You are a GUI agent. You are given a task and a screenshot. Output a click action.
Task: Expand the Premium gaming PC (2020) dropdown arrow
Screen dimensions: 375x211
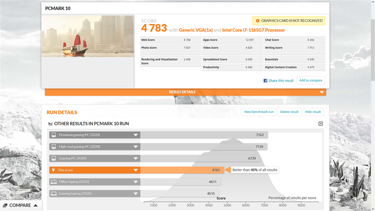click(135, 135)
